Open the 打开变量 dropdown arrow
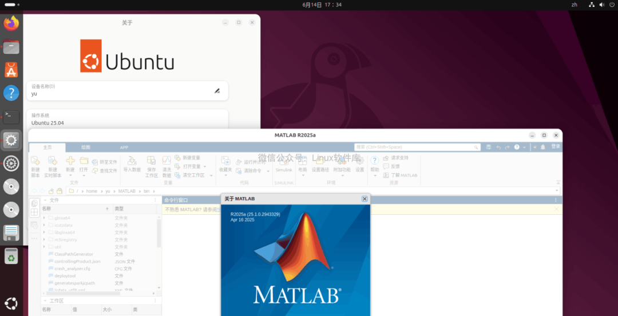Screen dimensions: 618x316 coord(204,166)
